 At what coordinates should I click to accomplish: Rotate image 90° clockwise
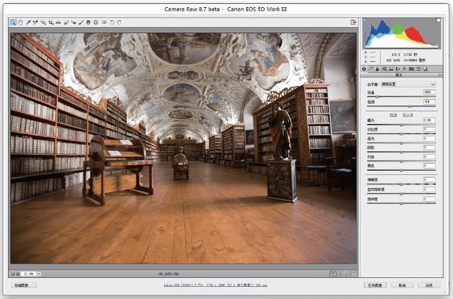pyautogui.click(x=118, y=22)
